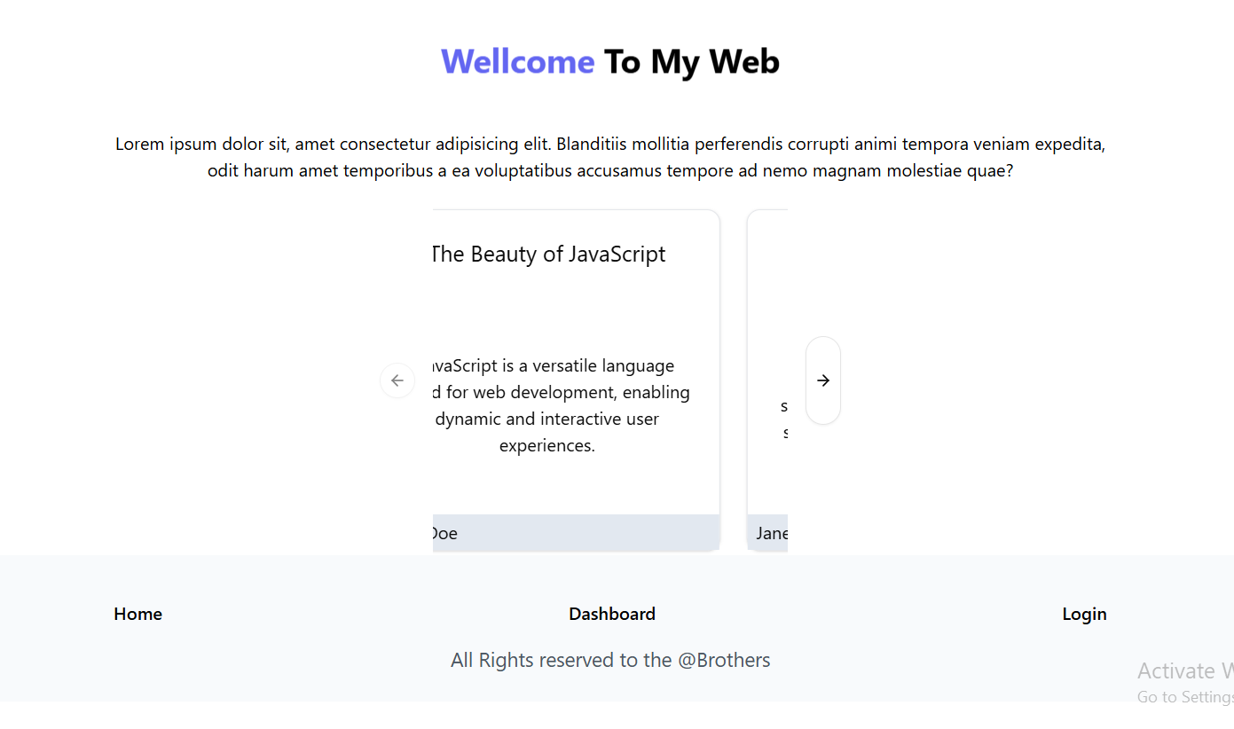Click the "Doe" author strip on the first card
Viewport: 1234px width, 729px height.
point(576,533)
